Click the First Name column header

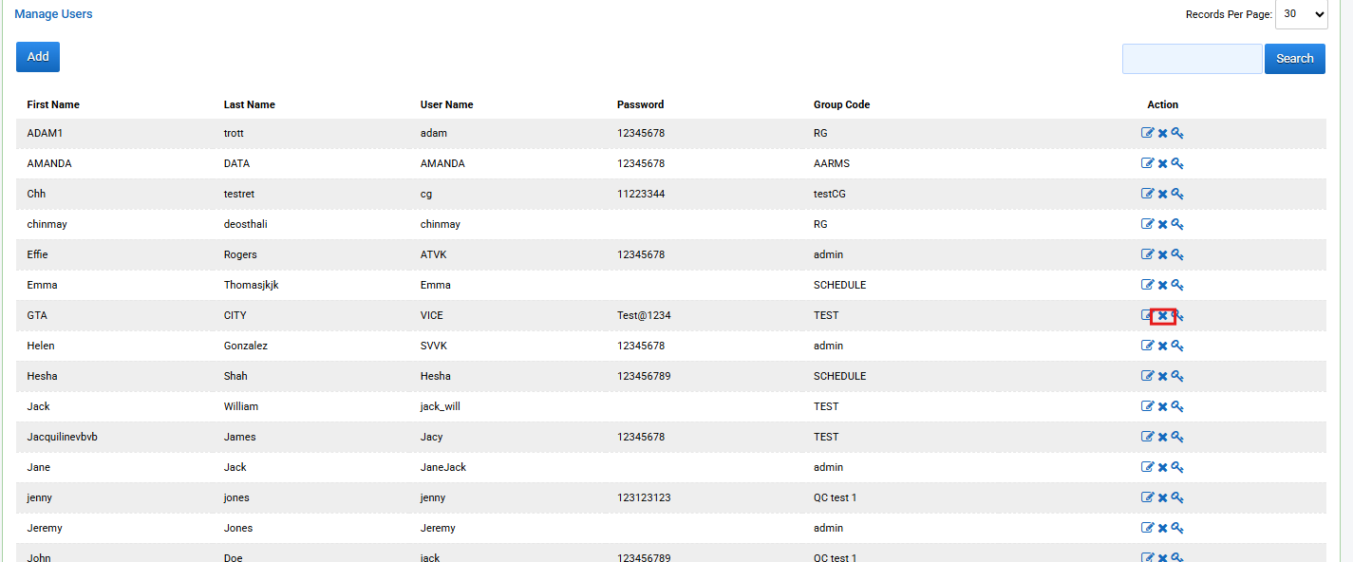point(53,104)
